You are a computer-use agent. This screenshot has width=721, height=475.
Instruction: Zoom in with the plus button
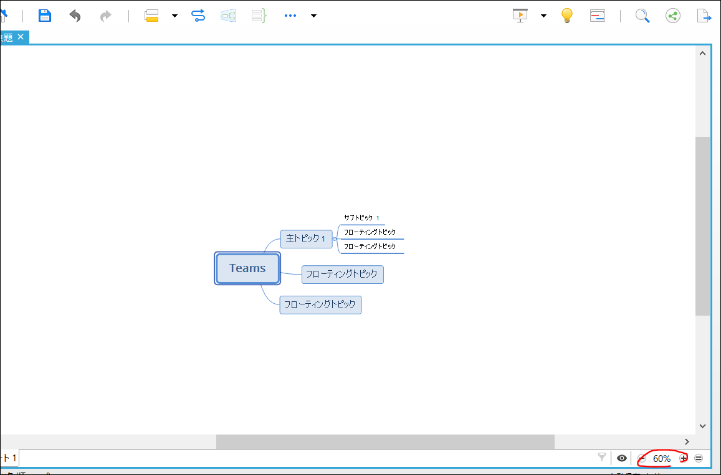683,458
